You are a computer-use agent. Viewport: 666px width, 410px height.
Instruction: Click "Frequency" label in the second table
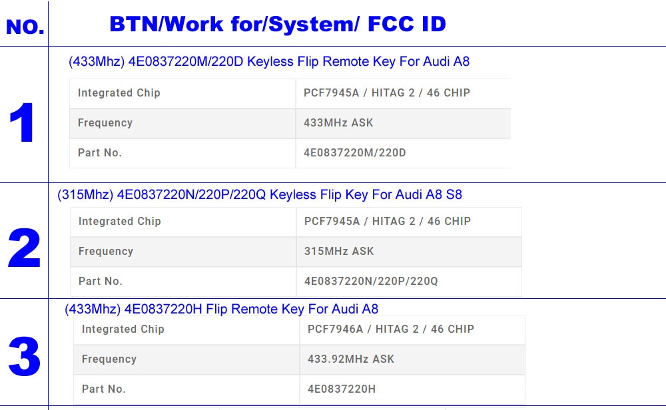point(106,252)
